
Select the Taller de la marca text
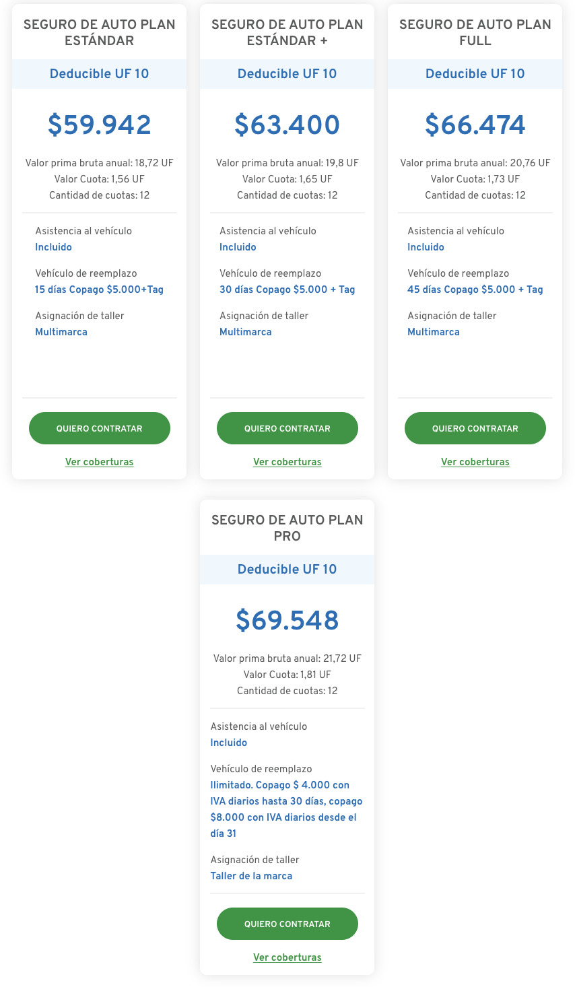251,876
